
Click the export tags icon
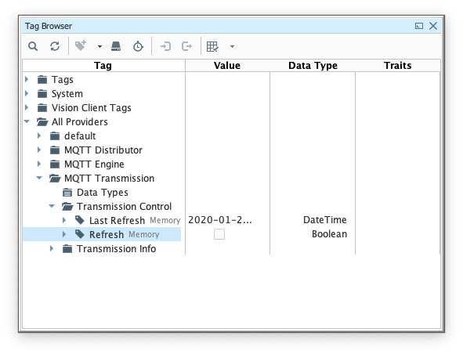point(187,46)
